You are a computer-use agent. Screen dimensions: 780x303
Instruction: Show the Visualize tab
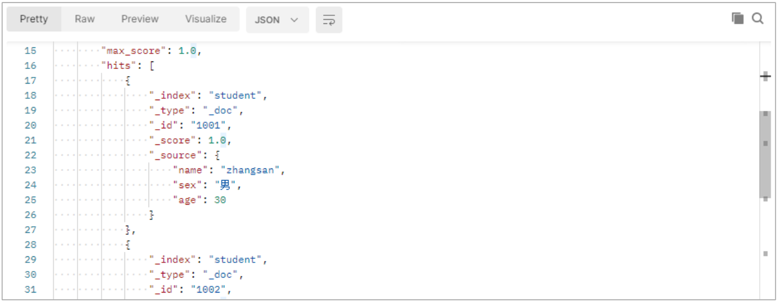[x=206, y=19]
